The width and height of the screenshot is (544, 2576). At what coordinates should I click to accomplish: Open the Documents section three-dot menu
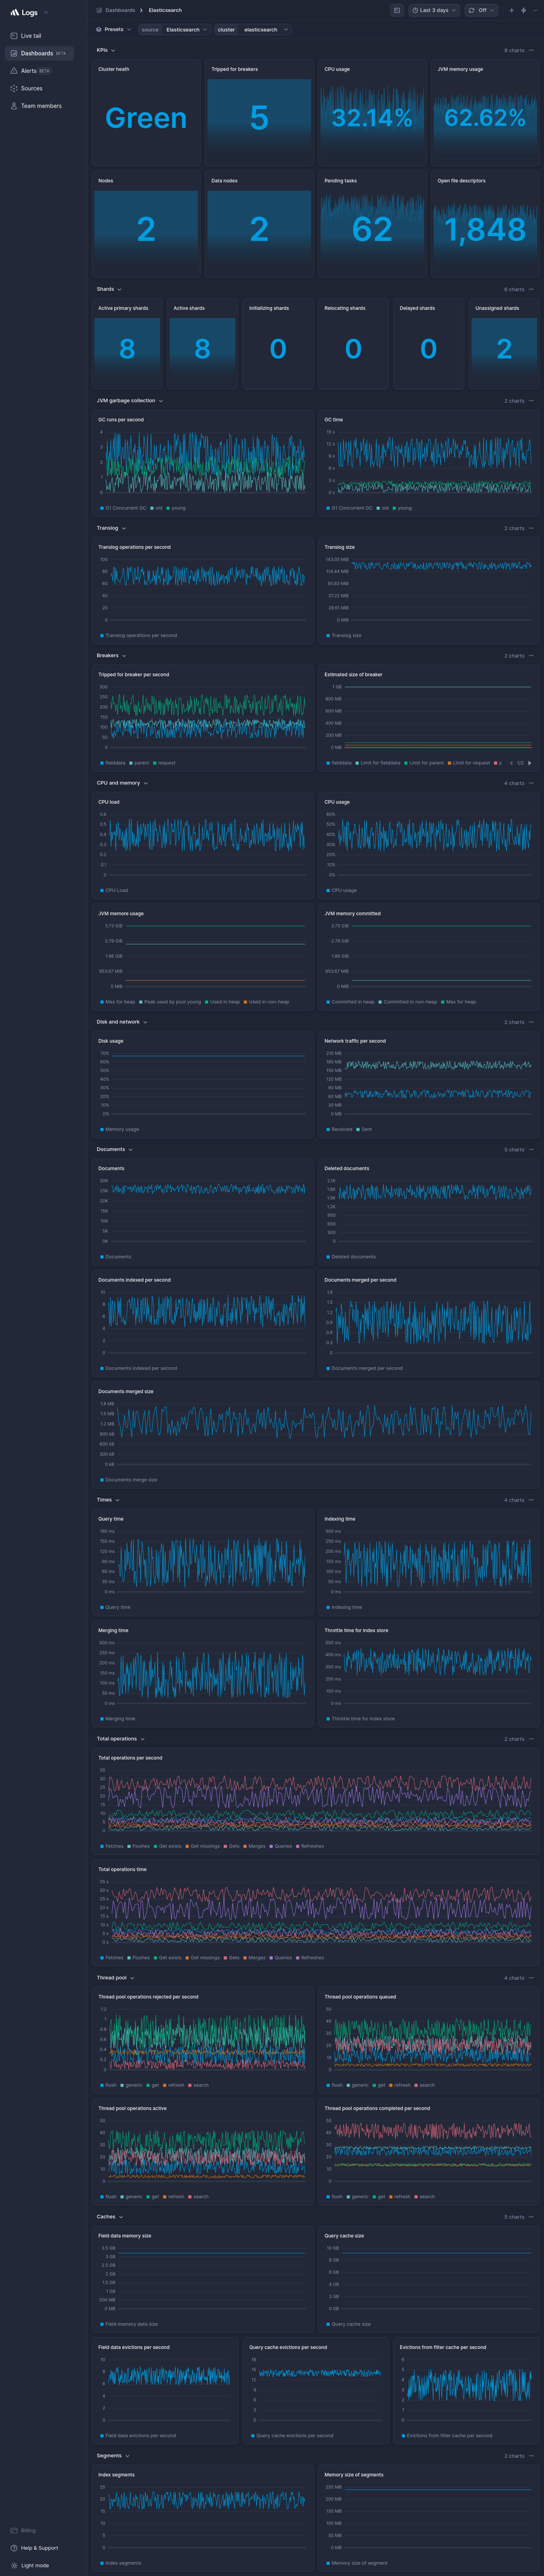point(531,1150)
